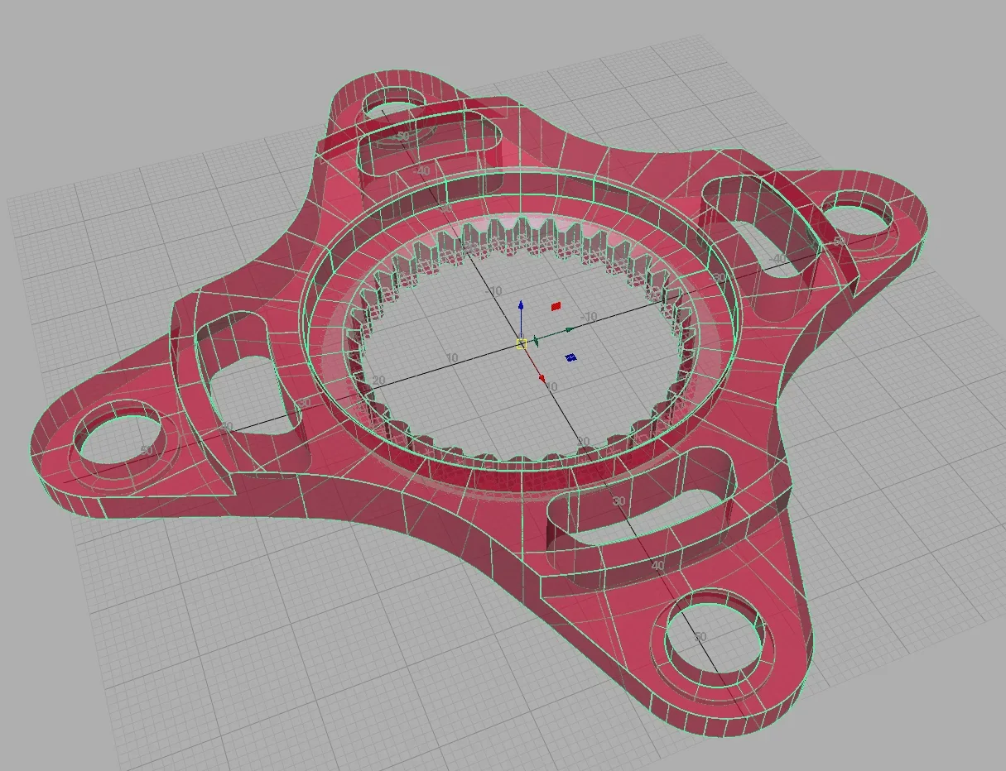This screenshot has height=771, width=1006.
Task: Grab the green Y-axis arrowhead pointing right
Action: pyautogui.click(x=569, y=329)
